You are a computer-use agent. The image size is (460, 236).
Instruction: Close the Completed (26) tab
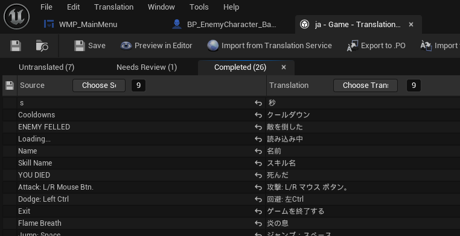284,67
